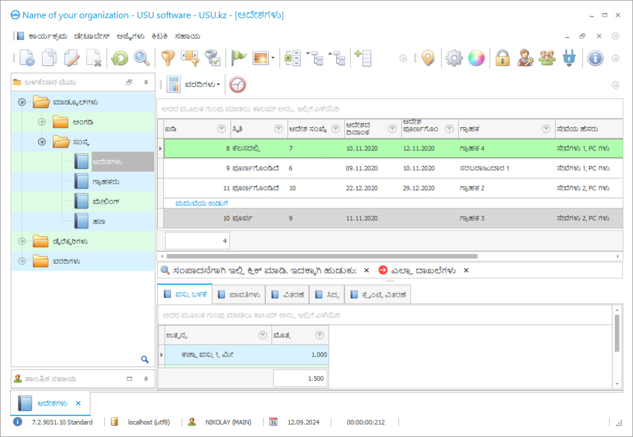
Task: Open filter for ಮೊತ್ತ column in lower grid
Action: tap(320, 335)
